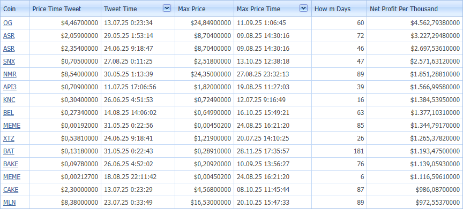Select max price $24,35000000
Image resolution: width=463 pixels, height=209 pixels.
204,74
